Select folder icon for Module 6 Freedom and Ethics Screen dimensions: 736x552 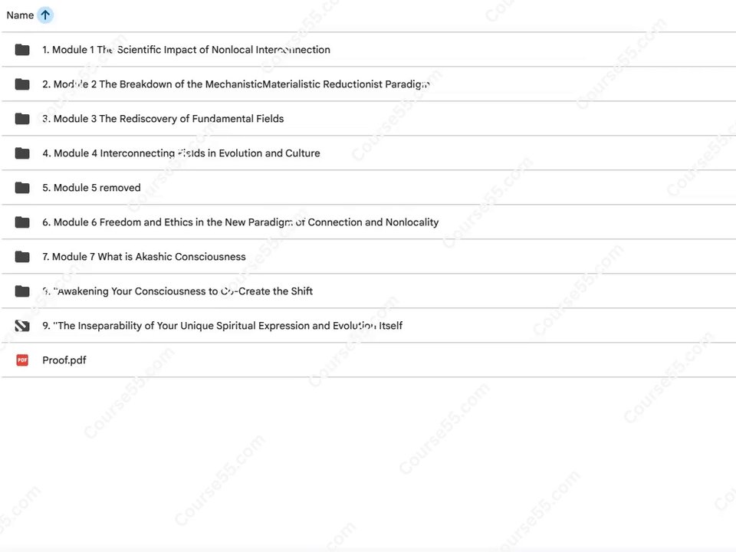tap(22, 222)
